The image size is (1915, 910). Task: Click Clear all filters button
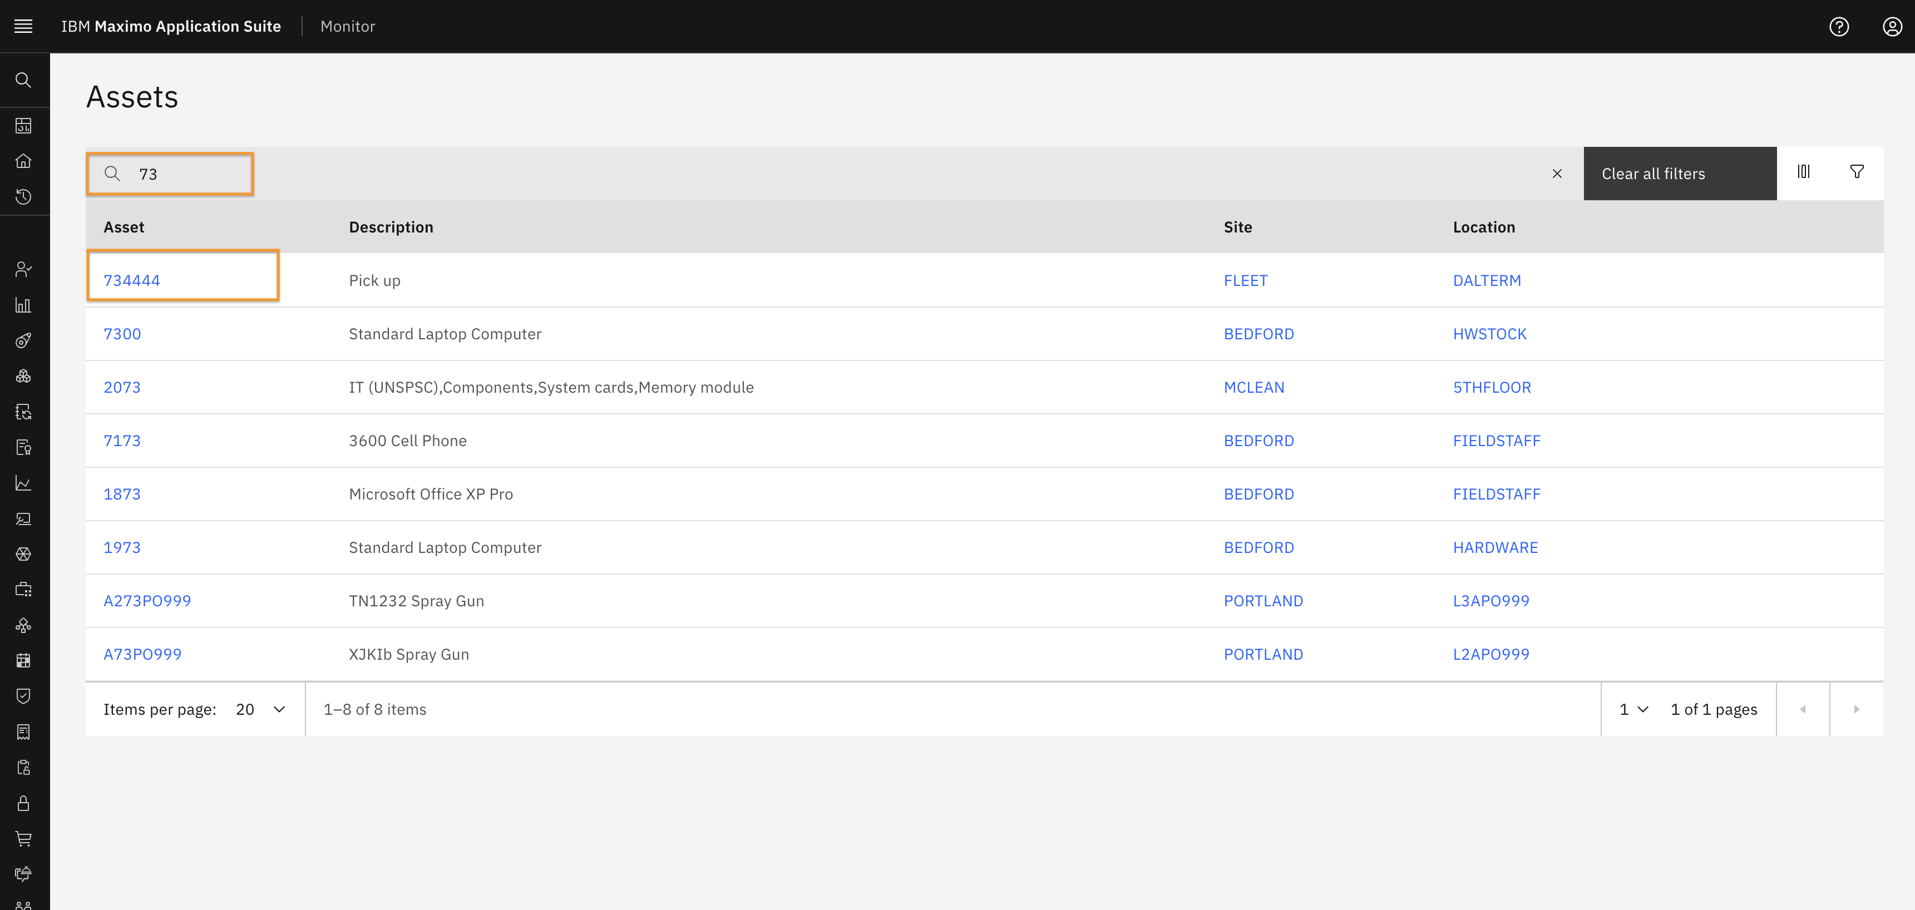(x=1680, y=174)
